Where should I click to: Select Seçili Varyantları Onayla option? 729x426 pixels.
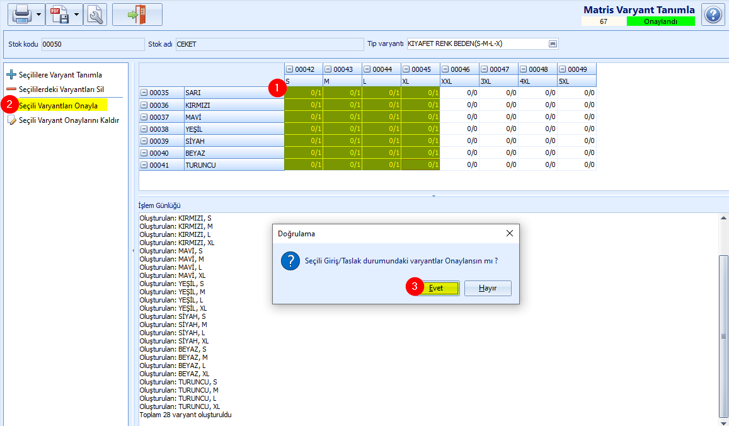[58, 106]
